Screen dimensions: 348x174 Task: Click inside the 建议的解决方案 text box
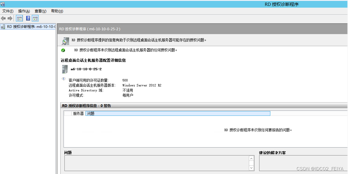click(x=303, y=163)
